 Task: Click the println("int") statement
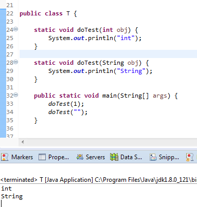[x=95, y=38]
